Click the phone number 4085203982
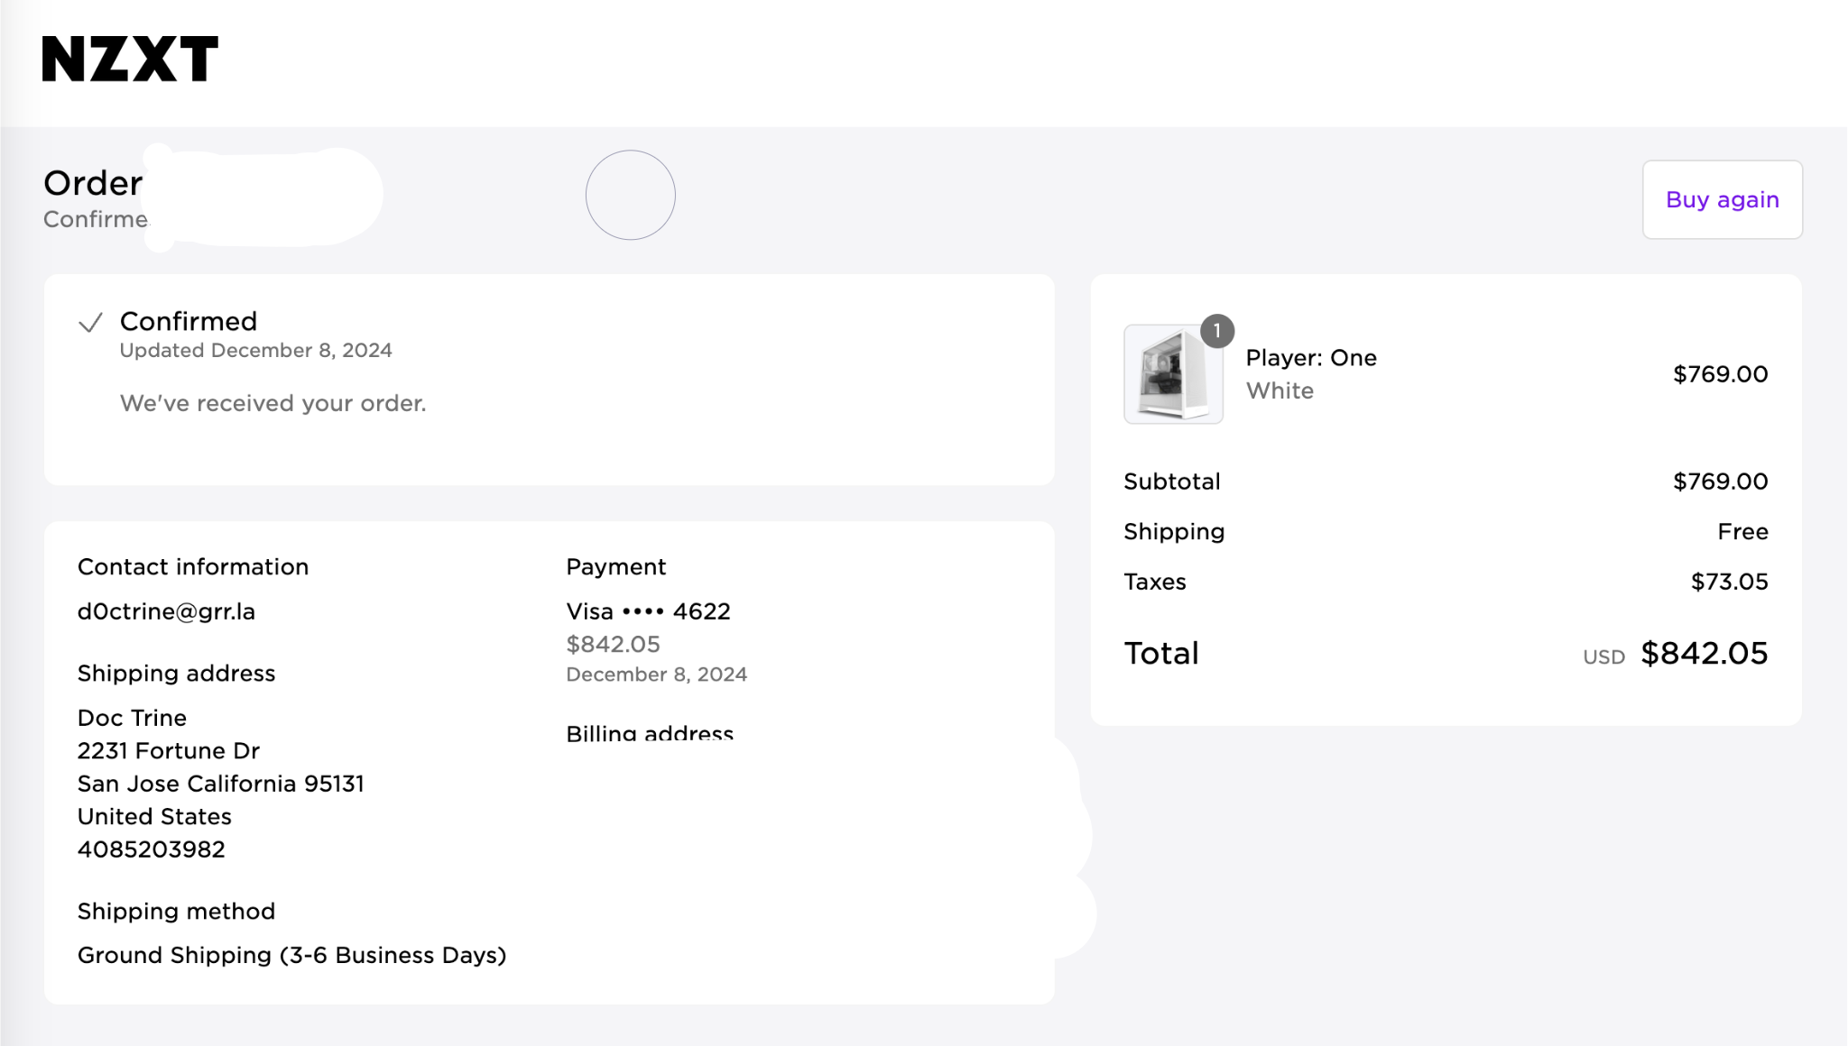The height and width of the screenshot is (1046, 1848). click(x=151, y=849)
